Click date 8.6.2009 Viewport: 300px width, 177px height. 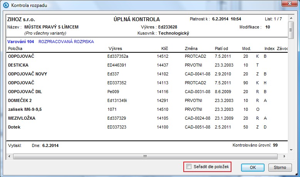click(x=223, y=92)
